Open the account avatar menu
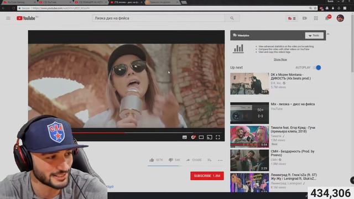354x199 pixels. tap(340, 18)
